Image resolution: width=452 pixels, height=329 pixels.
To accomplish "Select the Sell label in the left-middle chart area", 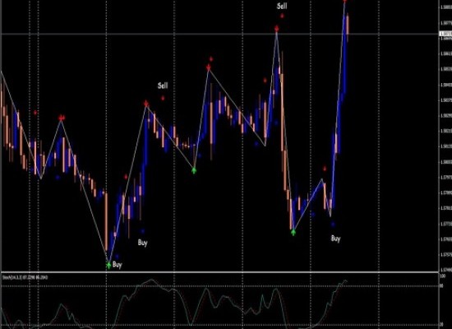I will 163,86.
